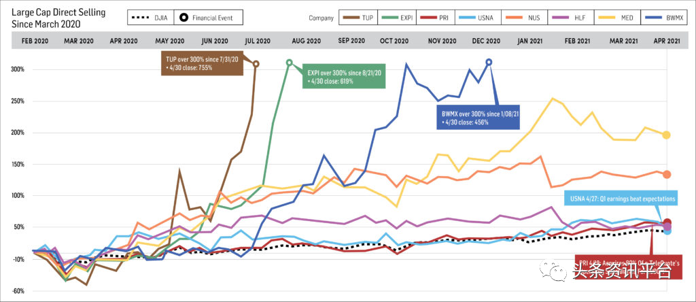Screen dimensions: 696x302
Task: Click the BWMX financial event circle marker
Action: pos(489,62)
